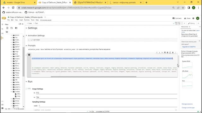Delete the cell with trash icon
The width and height of the screenshot is (202, 113).
[x=173, y=52]
